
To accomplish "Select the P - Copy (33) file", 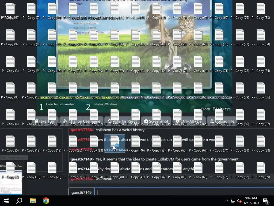I will click(x=94, y=144).
